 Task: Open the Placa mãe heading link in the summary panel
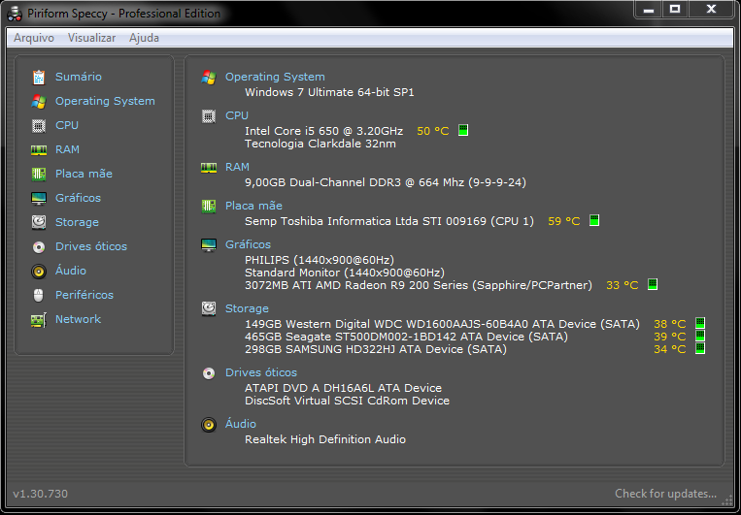pyautogui.click(x=253, y=206)
